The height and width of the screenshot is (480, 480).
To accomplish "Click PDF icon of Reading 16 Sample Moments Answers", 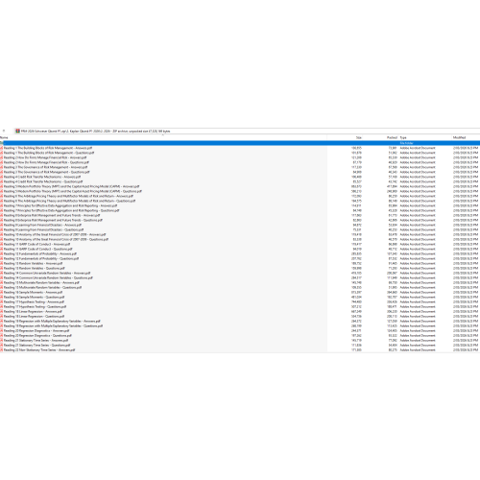I will coord(2,292).
